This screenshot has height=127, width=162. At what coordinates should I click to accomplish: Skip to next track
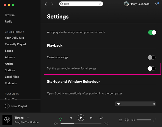click(91, 118)
